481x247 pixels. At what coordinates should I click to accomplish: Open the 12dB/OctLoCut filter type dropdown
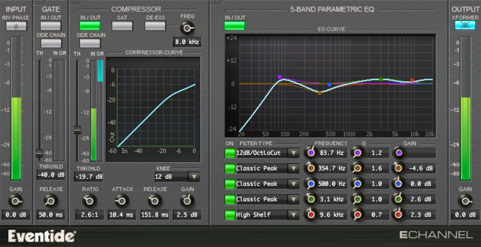pyautogui.click(x=293, y=153)
